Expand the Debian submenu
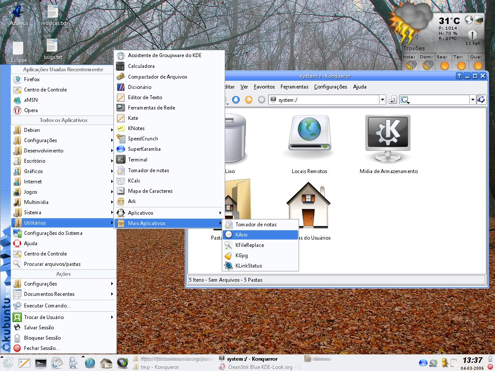The image size is (495, 371). click(62, 130)
